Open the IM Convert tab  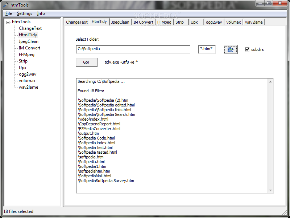[143, 22]
